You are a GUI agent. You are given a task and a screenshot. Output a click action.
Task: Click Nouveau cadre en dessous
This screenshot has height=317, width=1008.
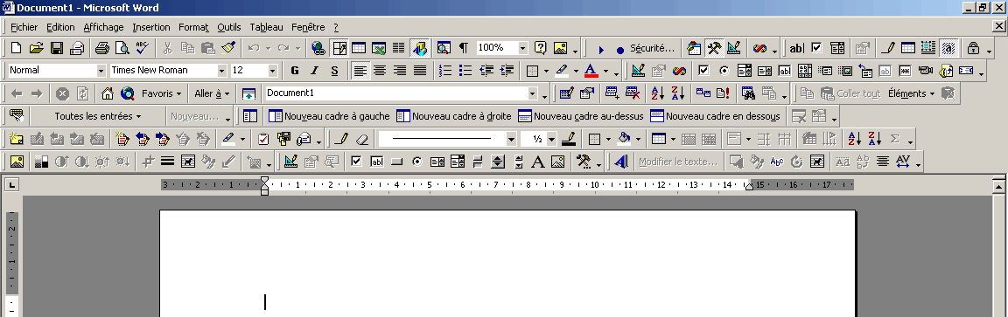(715, 116)
